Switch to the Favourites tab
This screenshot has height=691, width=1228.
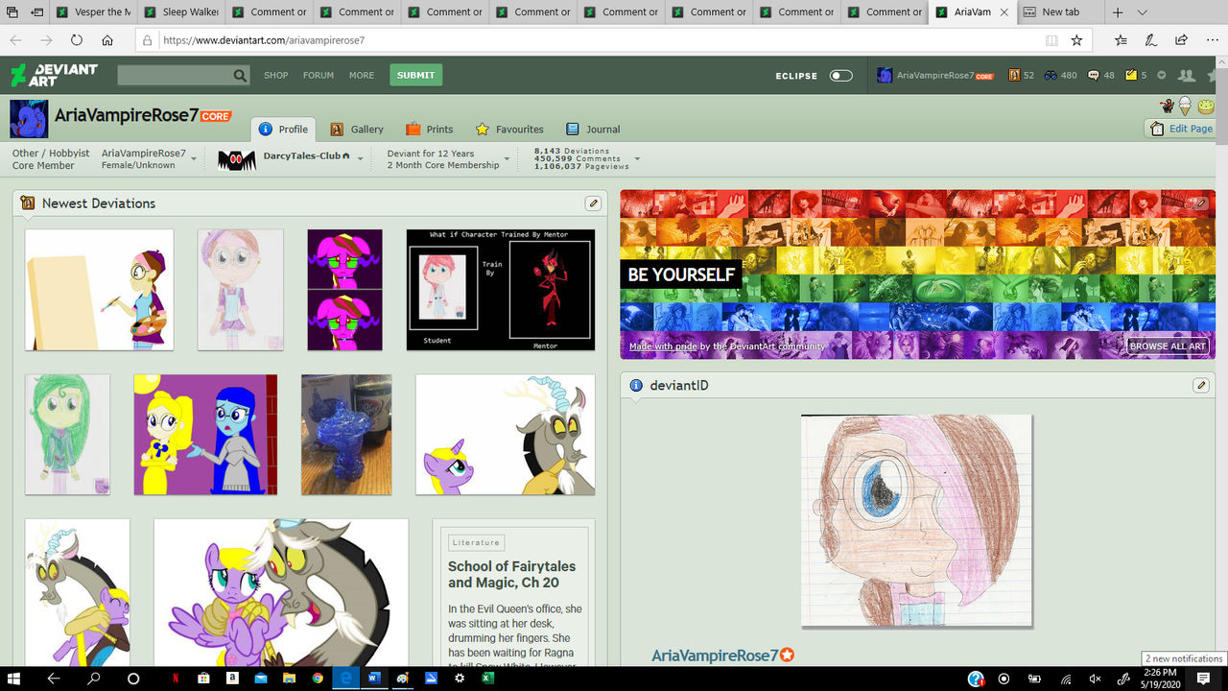pyautogui.click(x=509, y=129)
